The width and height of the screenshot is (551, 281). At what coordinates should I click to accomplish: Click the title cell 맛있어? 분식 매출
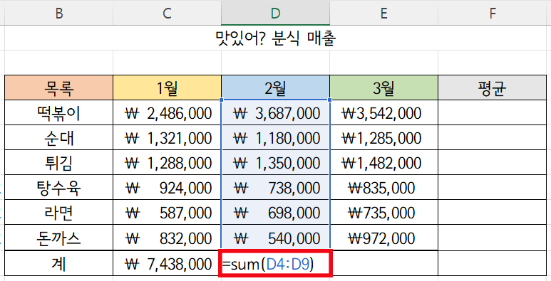[275, 38]
